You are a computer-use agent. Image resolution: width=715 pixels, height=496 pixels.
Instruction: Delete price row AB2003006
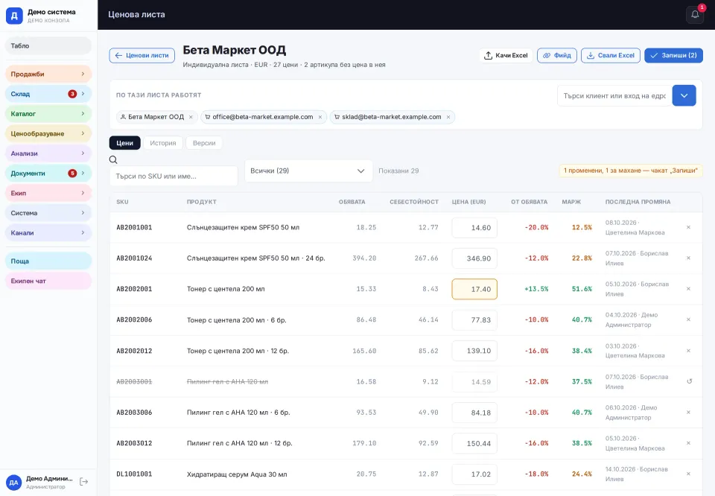688,412
